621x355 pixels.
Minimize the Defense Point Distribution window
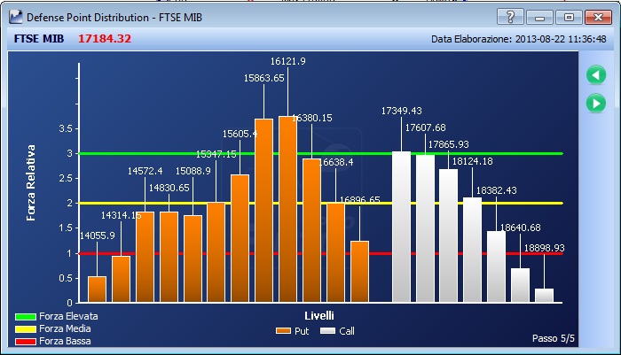point(539,18)
